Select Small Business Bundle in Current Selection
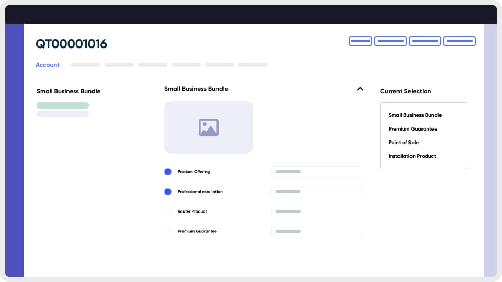Viewport: 502px width, 282px height. click(x=415, y=115)
